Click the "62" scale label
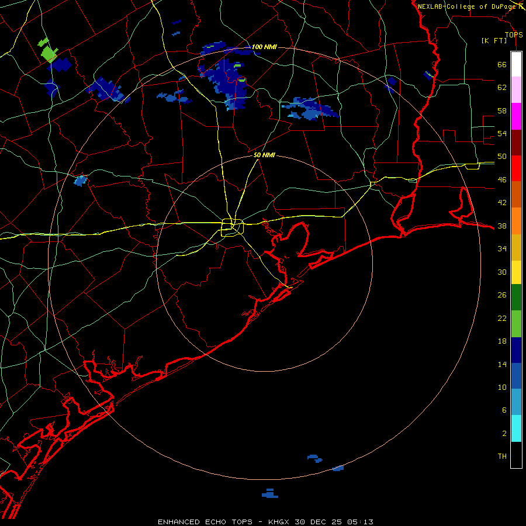 (x=502, y=88)
